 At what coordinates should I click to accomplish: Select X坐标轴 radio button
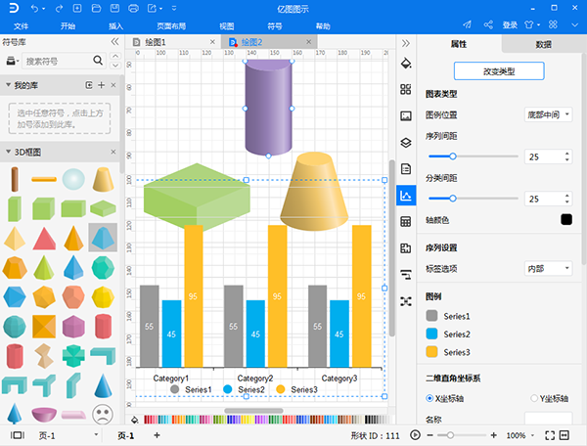[x=429, y=398]
